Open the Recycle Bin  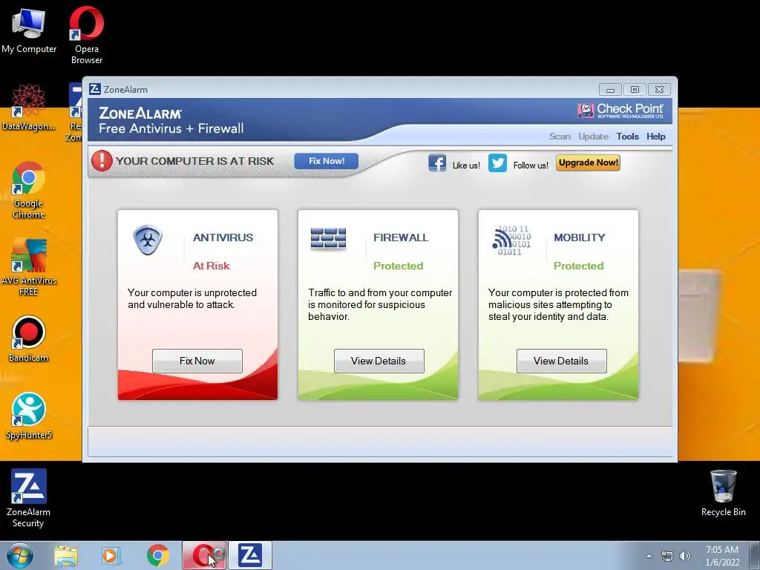(x=723, y=494)
